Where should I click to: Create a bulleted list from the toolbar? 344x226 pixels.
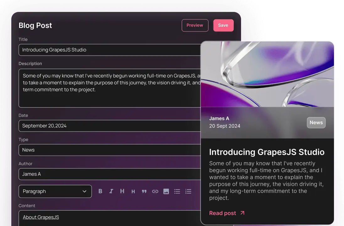point(177,191)
